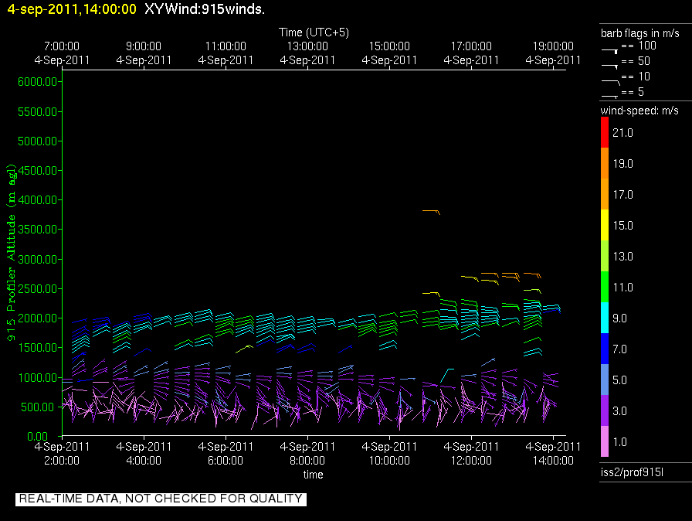Pick the light green 13.0 m/s color band
Viewport: 692px width, 521px height.
(x=605, y=256)
